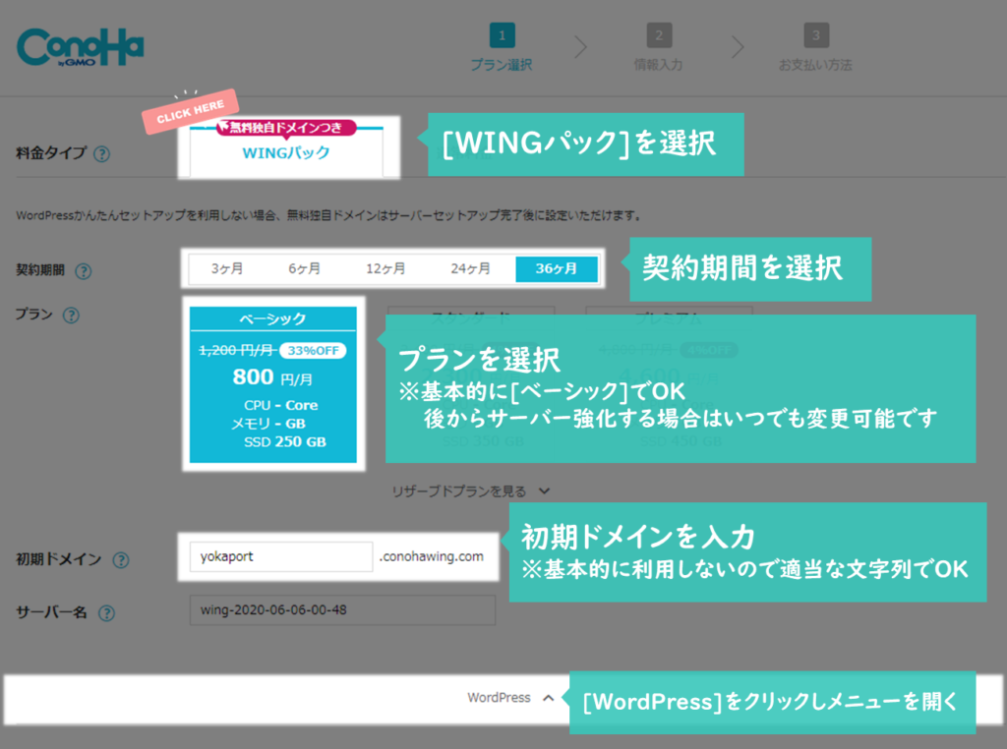
Task: Click step 3 お支払い方法 indicator
Action: (x=815, y=48)
